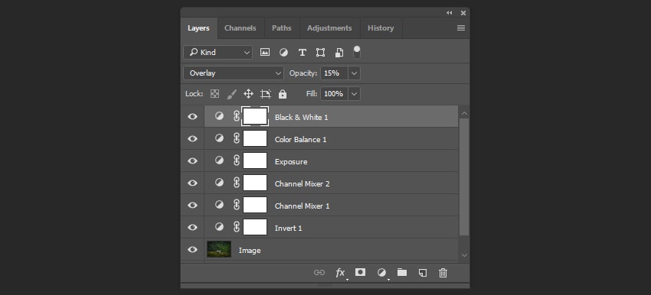Switch to the Adjustments tab
The width and height of the screenshot is (651, 295).
(x=329, y=28)
